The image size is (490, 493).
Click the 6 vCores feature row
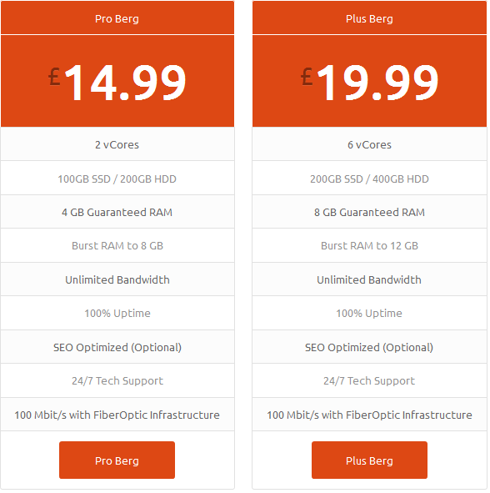(369, 144)
